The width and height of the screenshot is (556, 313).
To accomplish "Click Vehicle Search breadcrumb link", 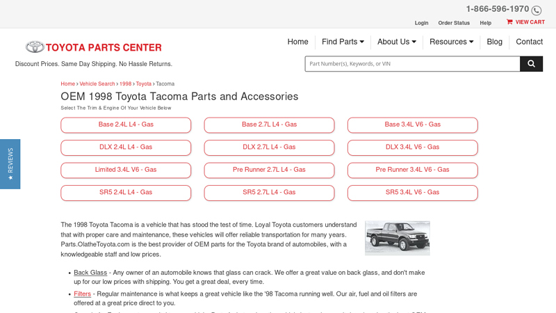I will tap(97, 83).
